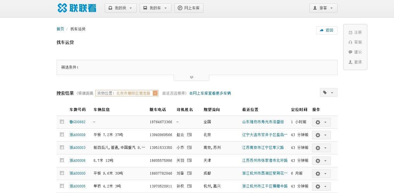Click 客服 headset icon in sidebar
This screenshot has height=193, width=394.
tap(350, 42)
